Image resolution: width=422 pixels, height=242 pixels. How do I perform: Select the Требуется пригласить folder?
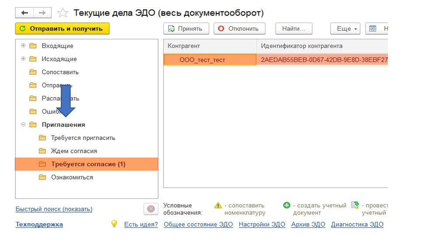(x=83, y=138)
